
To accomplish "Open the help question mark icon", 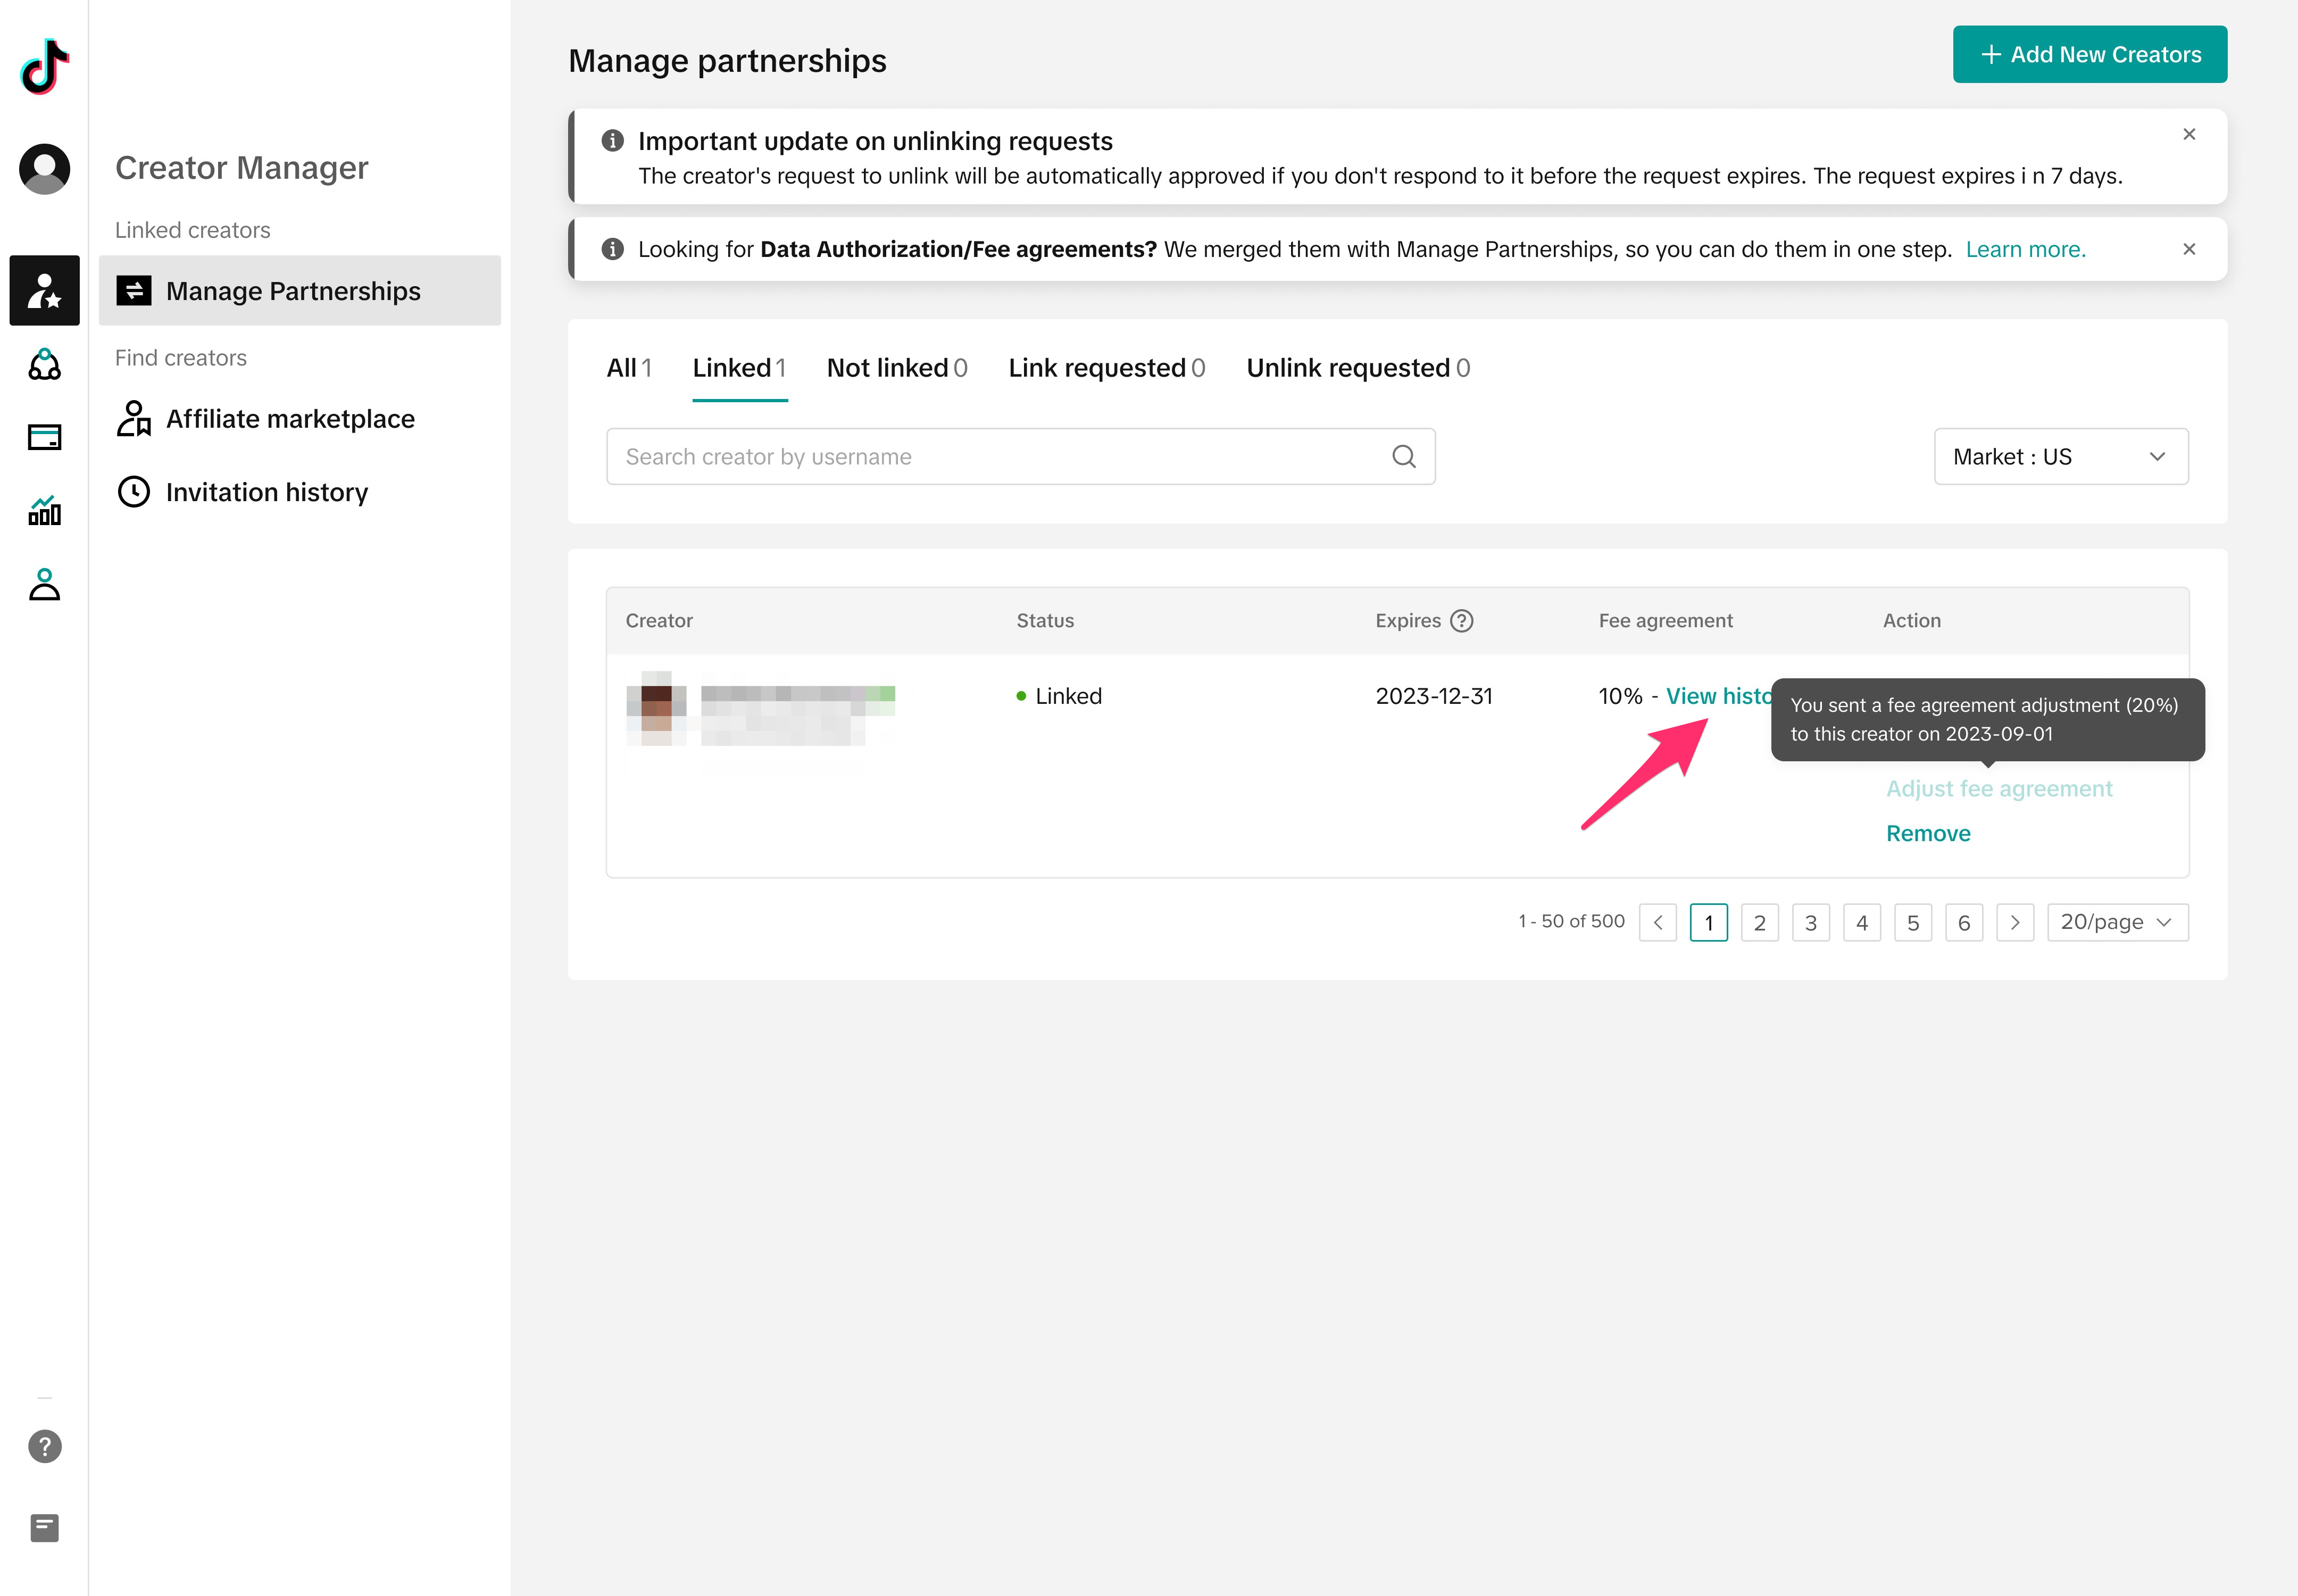I will pyautogui.click(x=44, y=1446).
